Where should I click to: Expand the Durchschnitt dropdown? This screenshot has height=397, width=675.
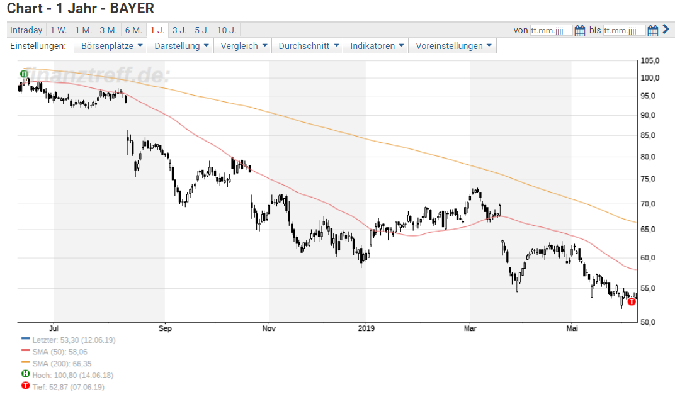coord(308,45)
